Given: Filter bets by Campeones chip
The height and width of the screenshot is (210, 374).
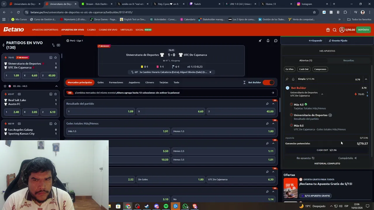Looking at the screenshot, I should 320,69.
